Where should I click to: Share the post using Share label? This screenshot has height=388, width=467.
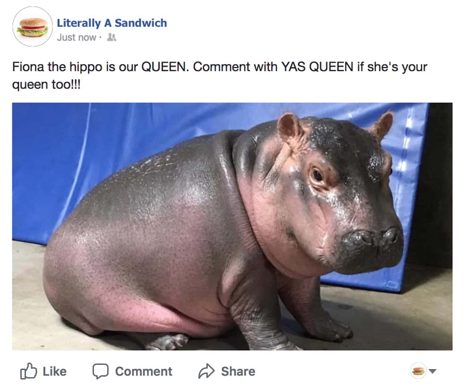(x=238, y=371)
